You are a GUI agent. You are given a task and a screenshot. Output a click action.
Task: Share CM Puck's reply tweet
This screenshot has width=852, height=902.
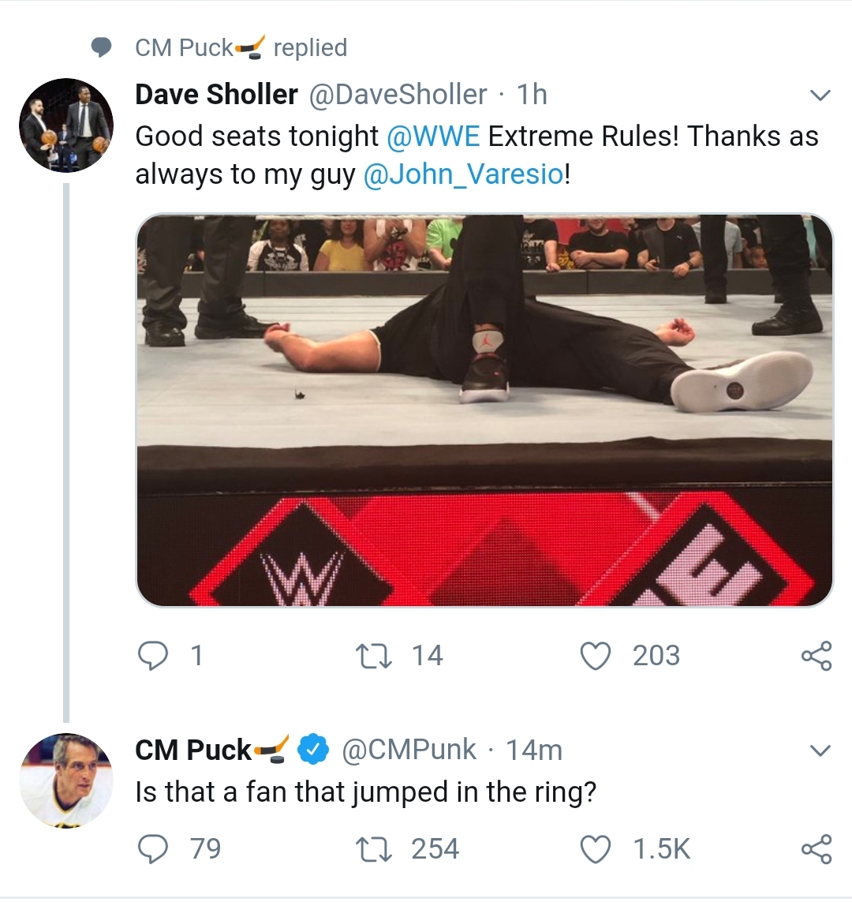tap(816, 849)
